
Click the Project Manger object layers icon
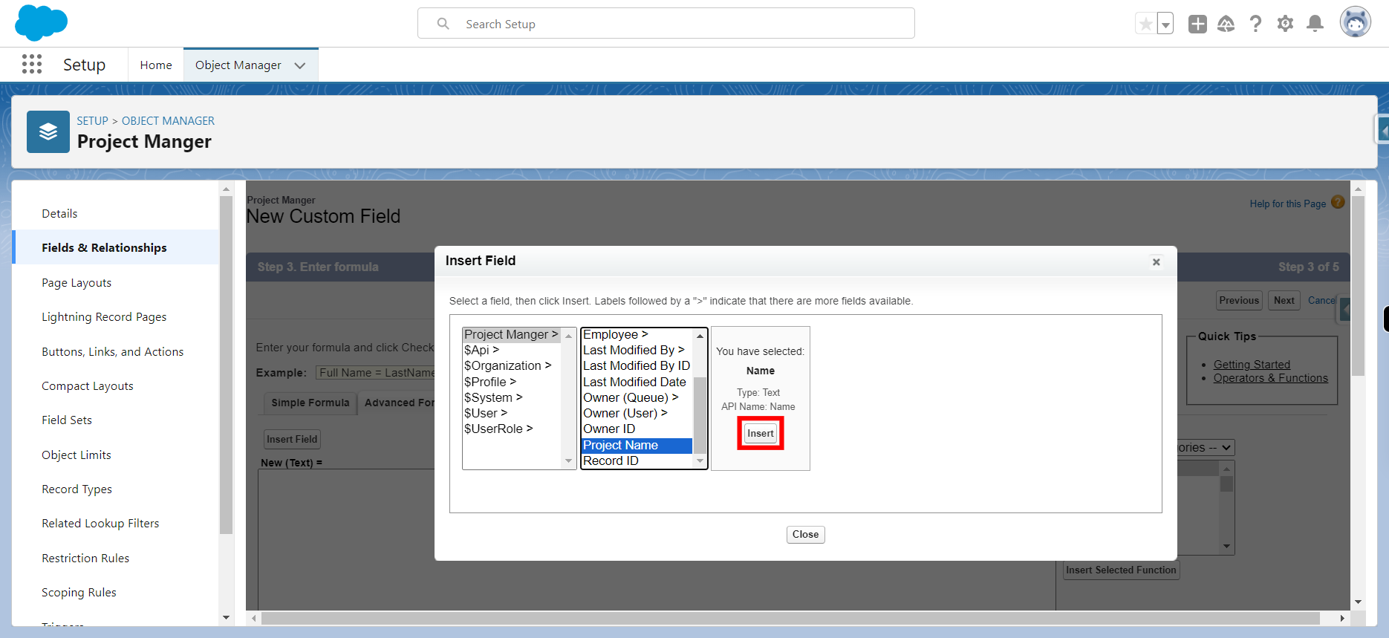point(48,132)
